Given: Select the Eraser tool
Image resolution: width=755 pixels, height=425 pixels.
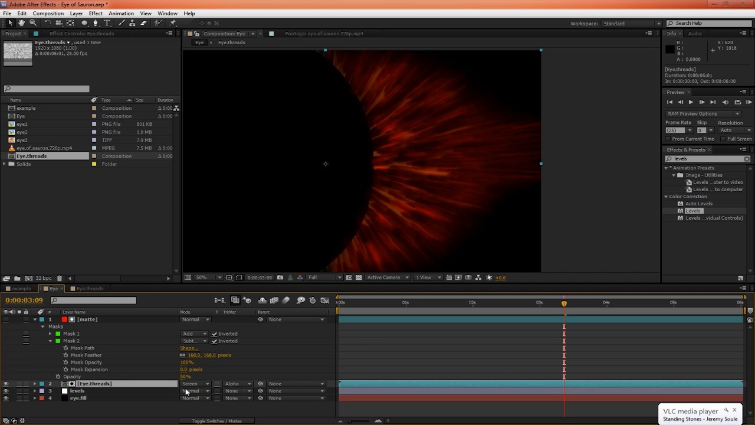Looking at the screenshot, I should pos(143,23).
